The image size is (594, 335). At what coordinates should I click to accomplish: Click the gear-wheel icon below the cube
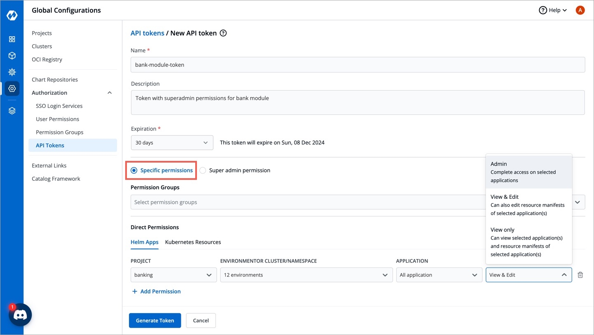[x=12, y=72]
